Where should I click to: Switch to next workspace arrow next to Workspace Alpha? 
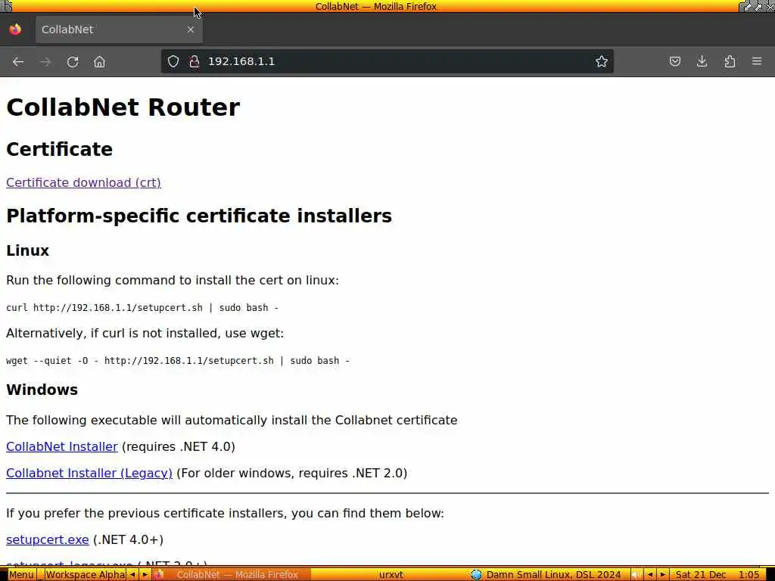145,575
